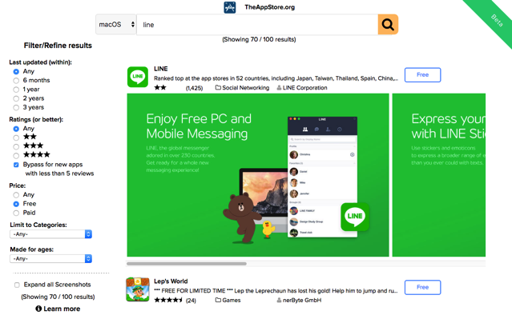Select the 3 years update filter
Screen dimensions: 512x315
coord(16,107)
